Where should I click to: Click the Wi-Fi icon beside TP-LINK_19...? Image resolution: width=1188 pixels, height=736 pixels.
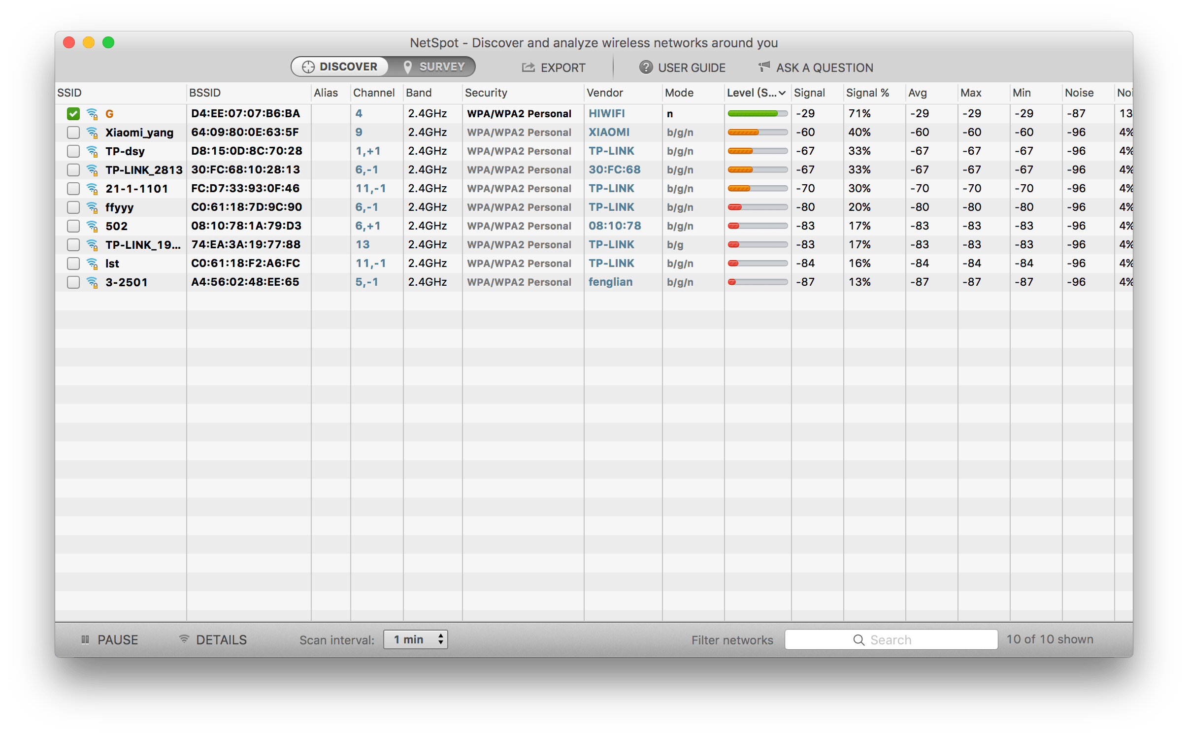tap(92, 245)
